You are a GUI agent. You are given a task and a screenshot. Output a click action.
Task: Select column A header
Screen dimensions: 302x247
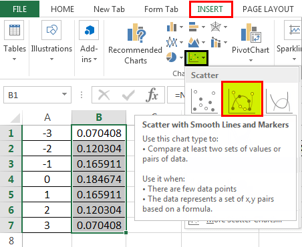click(47, 117)
